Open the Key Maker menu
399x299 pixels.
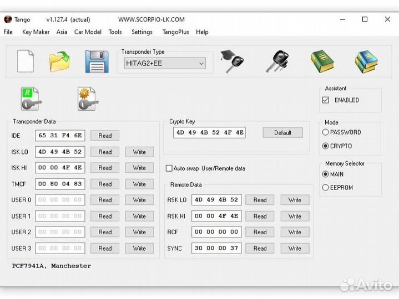point(36,32)
